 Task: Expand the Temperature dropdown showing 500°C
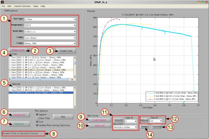click(x=50, y=25)
